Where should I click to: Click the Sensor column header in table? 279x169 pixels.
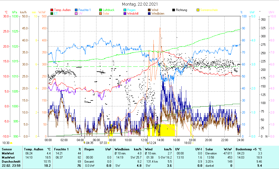coord(7,149)
